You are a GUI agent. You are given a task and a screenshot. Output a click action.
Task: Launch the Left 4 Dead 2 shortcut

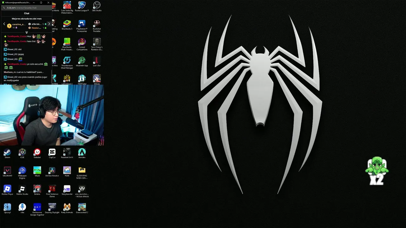coord(67,80)
